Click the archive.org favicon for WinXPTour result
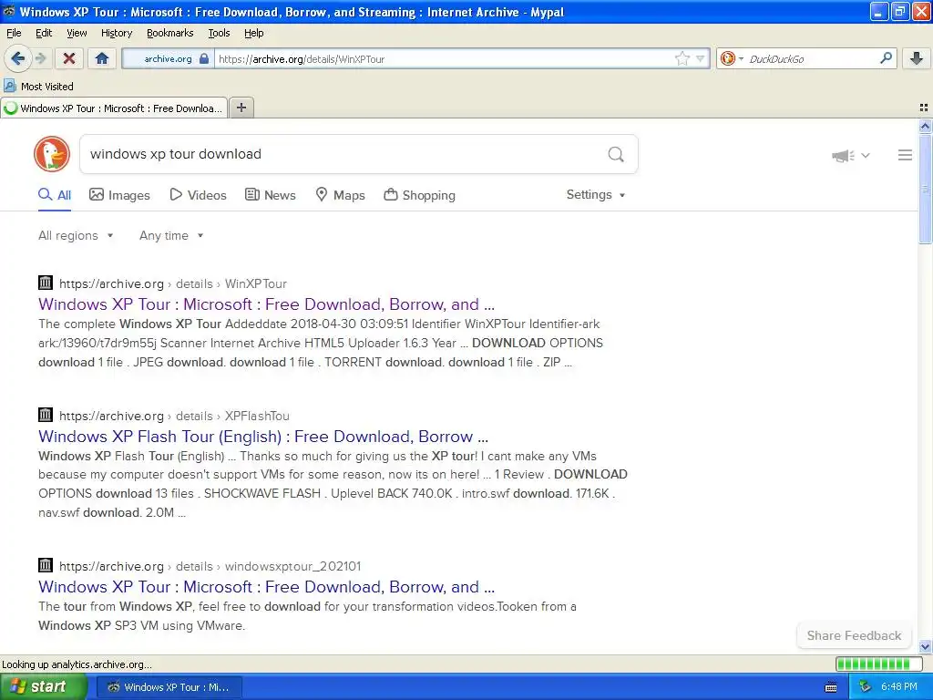 [x=46, y=283]
